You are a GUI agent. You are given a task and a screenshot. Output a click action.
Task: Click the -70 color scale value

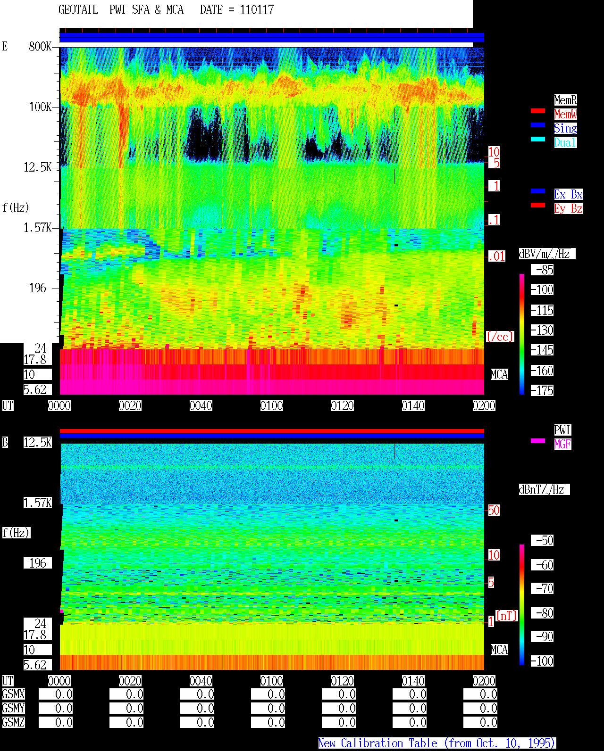543,588
